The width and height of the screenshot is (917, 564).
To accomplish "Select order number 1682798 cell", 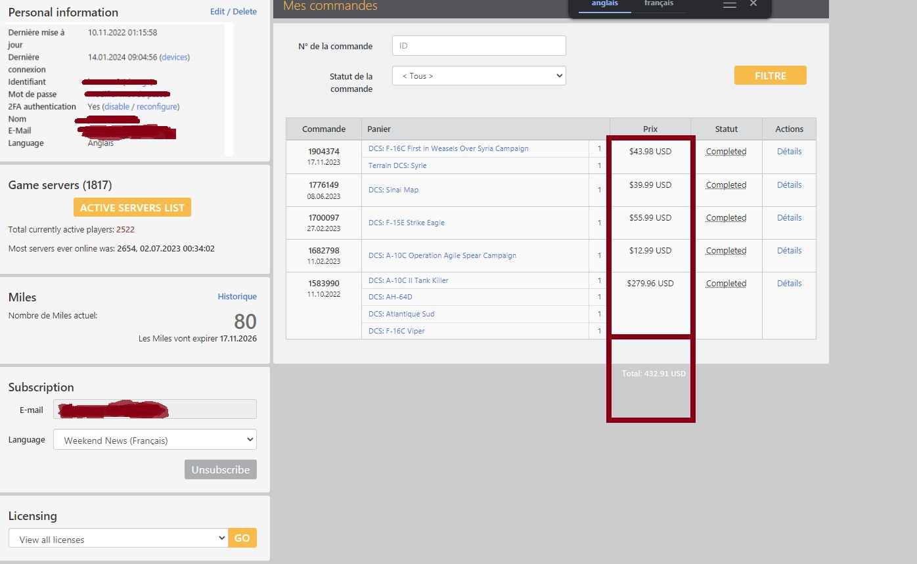I will 324,255.
